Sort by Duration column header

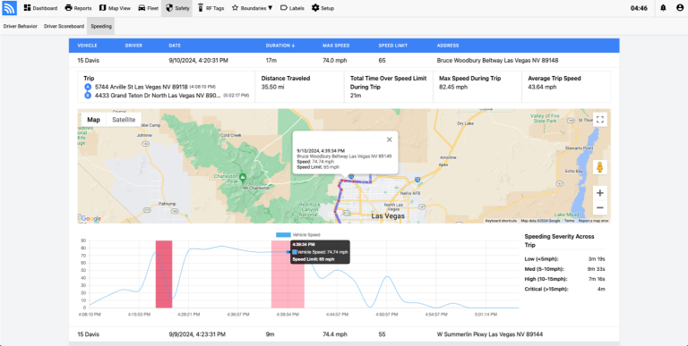pos(279,46)
